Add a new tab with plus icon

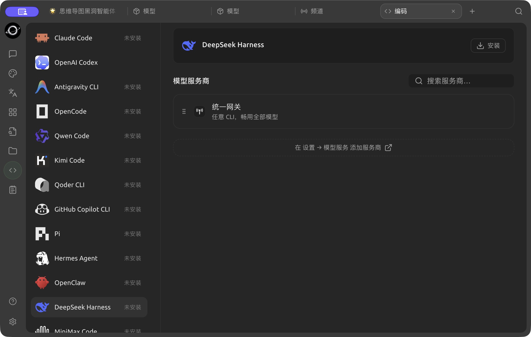point(472,11)
